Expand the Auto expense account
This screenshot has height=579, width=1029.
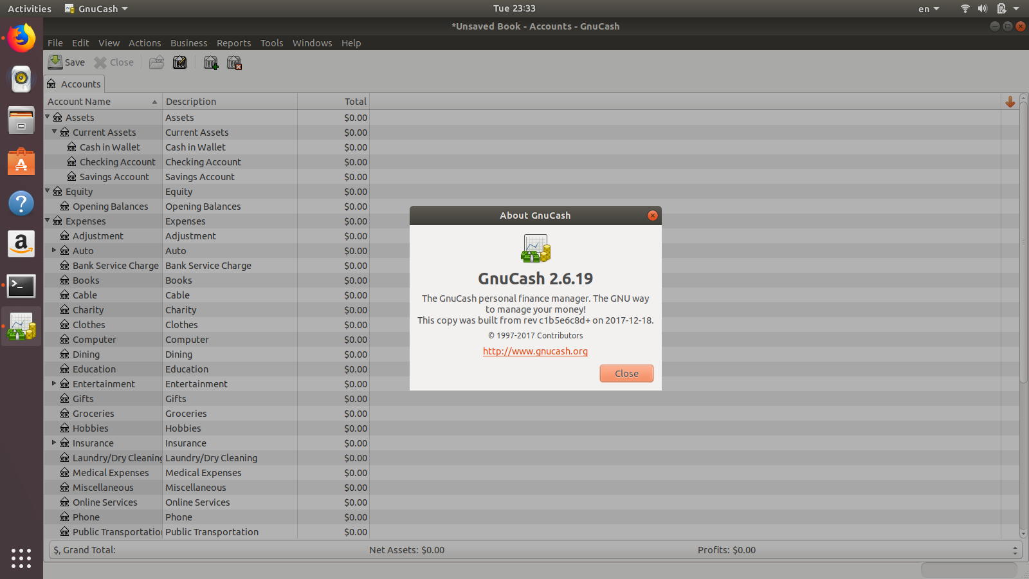55,250
